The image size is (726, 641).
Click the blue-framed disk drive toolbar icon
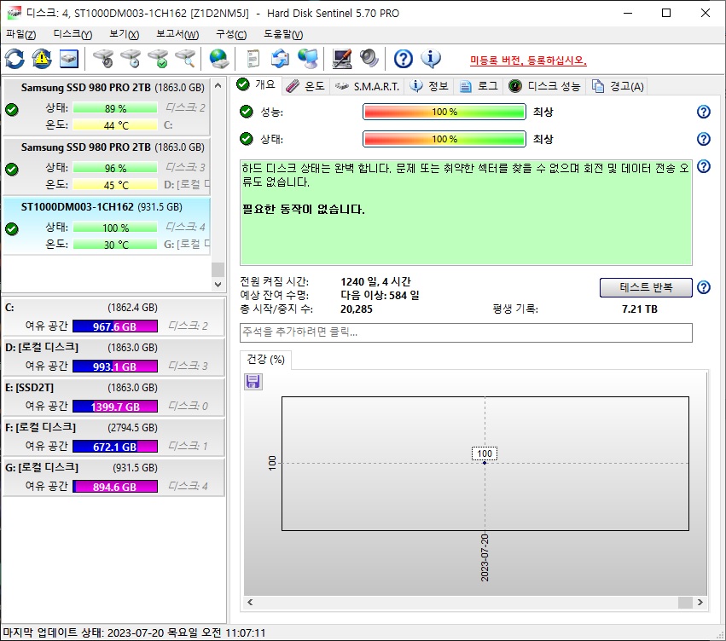69,59
